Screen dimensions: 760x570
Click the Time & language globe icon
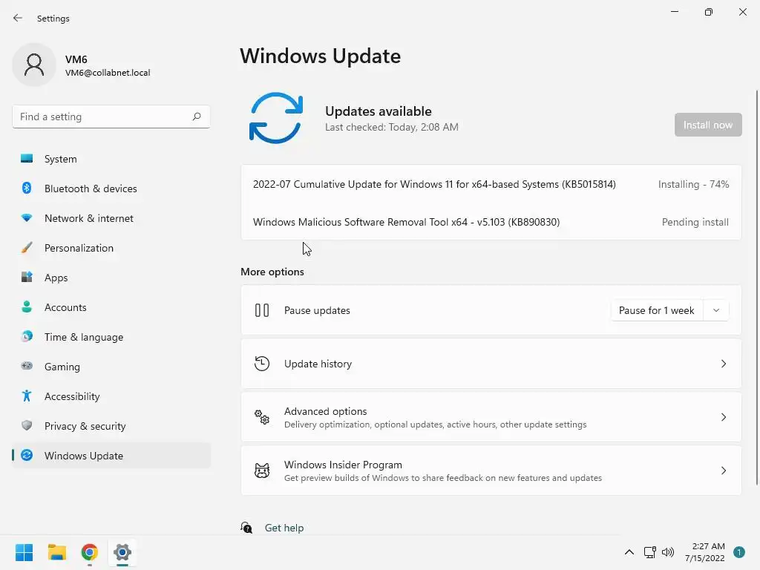tap(27, 336)
